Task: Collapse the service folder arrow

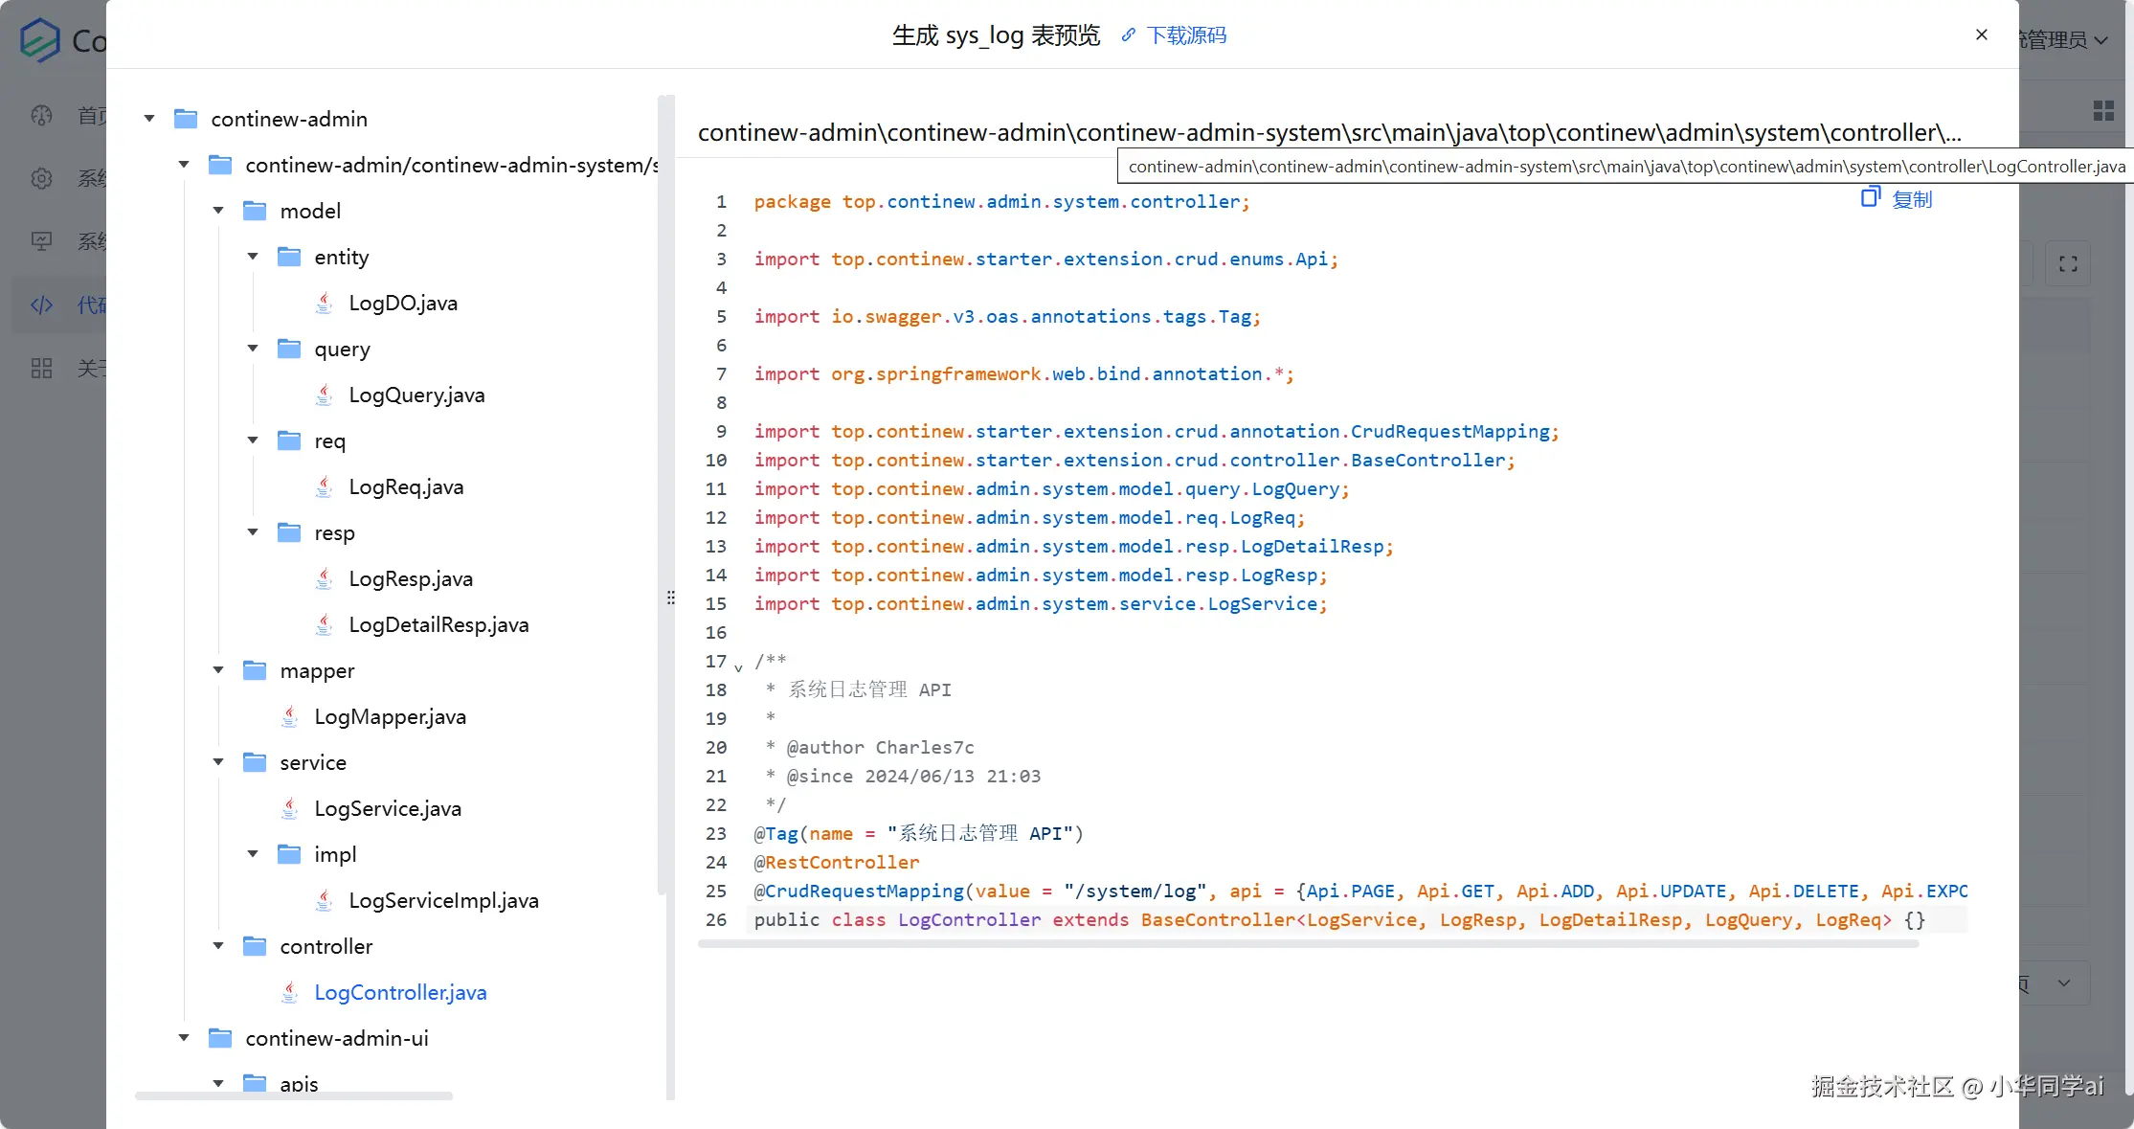Action: pyautogui.click(x=218, y=762)
